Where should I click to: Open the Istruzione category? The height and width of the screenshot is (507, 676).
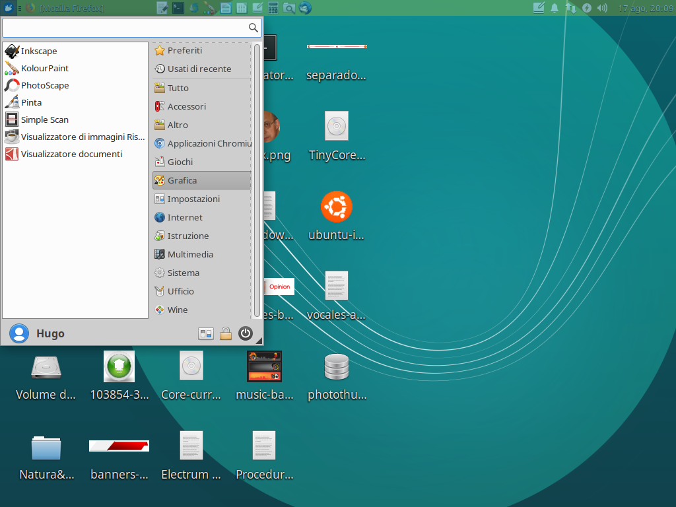click(202, 236)
